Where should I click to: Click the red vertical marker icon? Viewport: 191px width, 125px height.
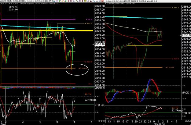(68, 1)
